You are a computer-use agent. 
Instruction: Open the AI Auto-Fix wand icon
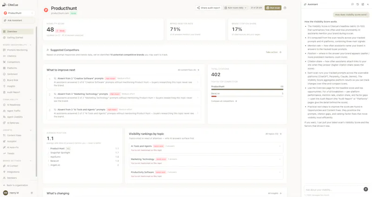(x=4, y=147)
